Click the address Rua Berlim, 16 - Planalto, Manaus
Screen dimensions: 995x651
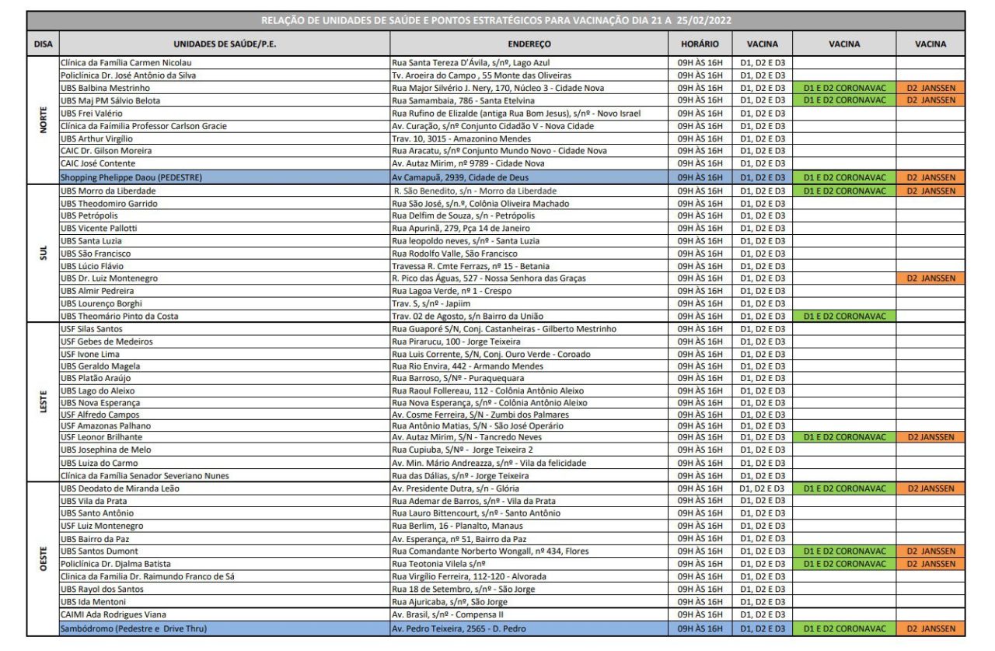tap(529, 526)
